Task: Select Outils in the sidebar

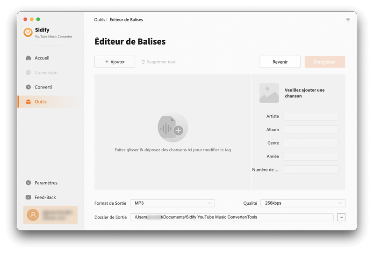Action: (40, 102)
